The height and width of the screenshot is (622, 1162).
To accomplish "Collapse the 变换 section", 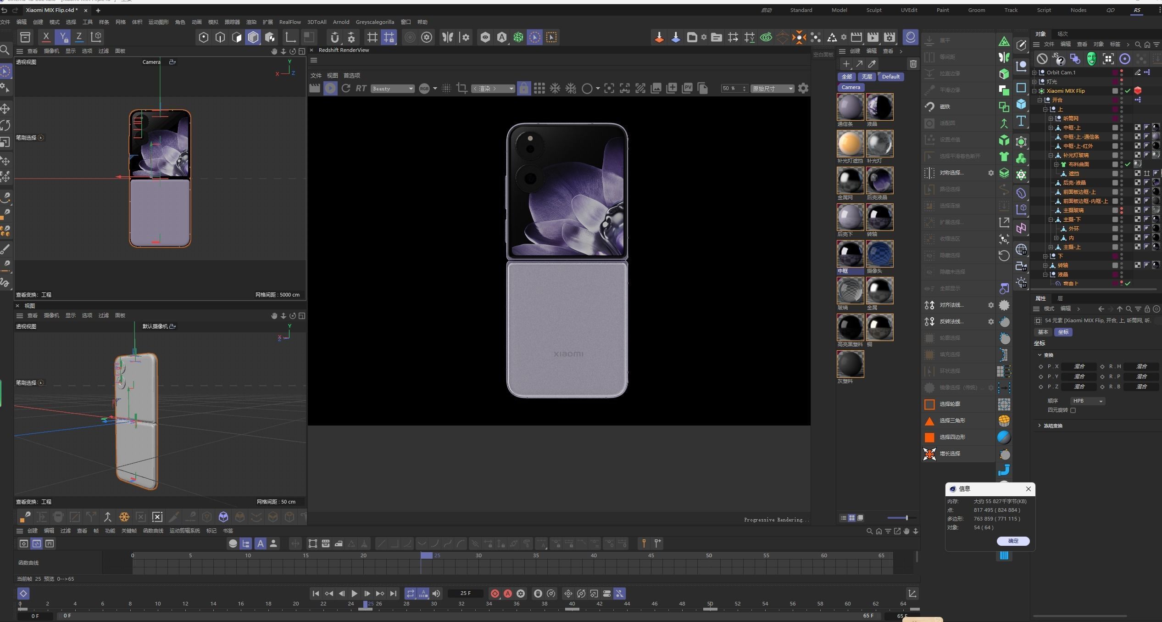I will coord(1039,355).
